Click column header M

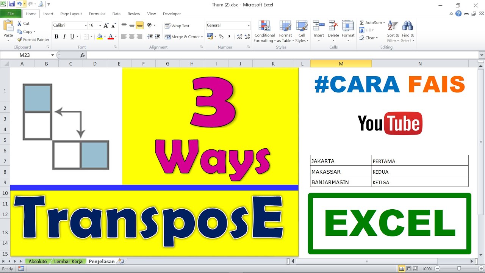point(341,64)
